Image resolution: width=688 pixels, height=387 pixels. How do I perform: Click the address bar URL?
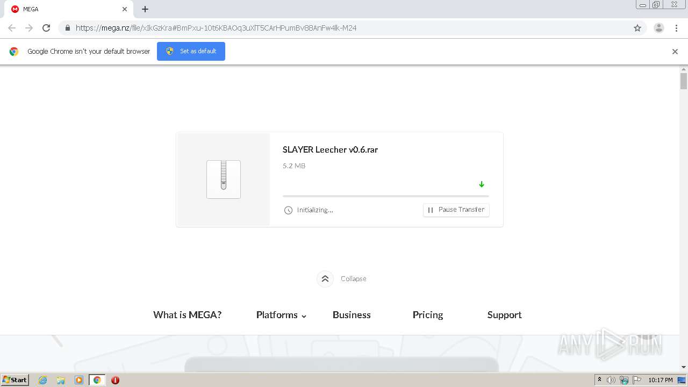tap(216, 28)
